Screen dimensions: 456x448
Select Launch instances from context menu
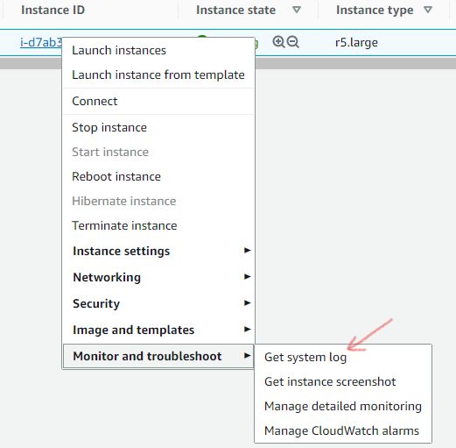click(x=159, y=50)
